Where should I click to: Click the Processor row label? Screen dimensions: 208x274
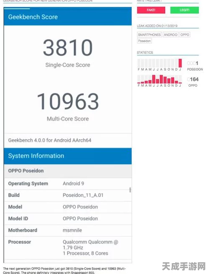point(19,242)
